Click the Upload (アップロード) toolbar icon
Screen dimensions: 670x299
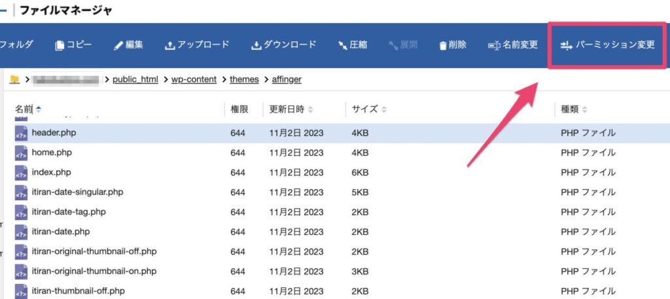[x=169, y=45]
